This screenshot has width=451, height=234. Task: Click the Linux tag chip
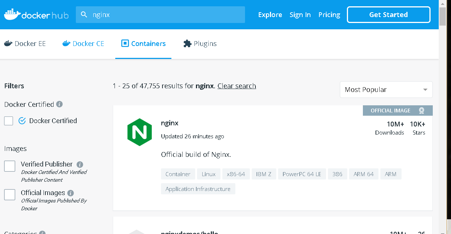click(x=209, y=174)
